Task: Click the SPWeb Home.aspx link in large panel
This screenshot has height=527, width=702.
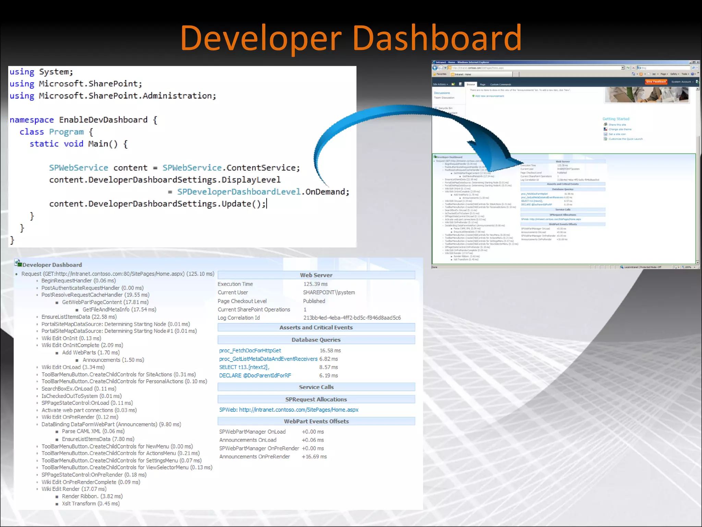Action: [x=289, y=410]
